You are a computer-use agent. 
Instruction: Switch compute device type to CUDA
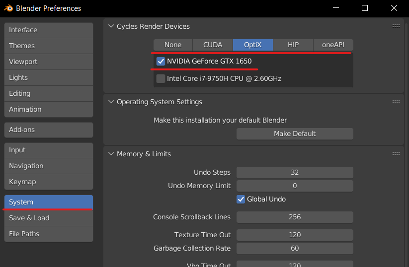pos(213,45)
